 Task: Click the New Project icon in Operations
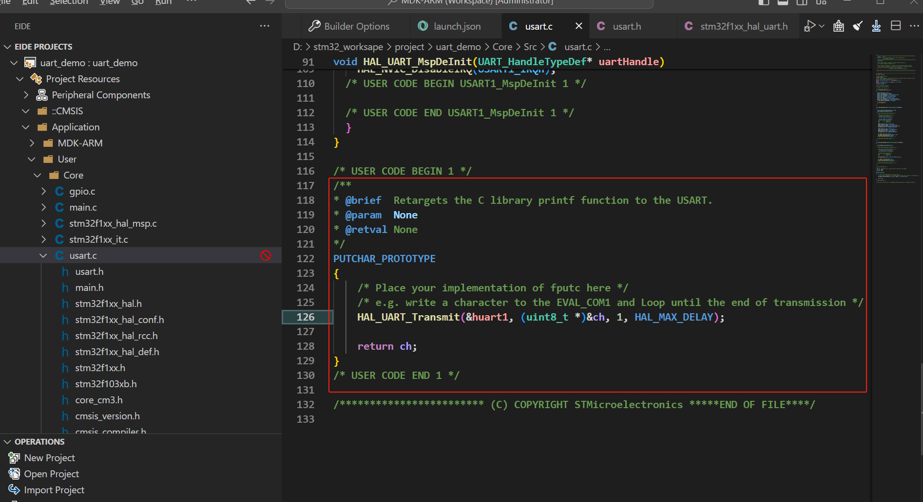click(14, 458)
